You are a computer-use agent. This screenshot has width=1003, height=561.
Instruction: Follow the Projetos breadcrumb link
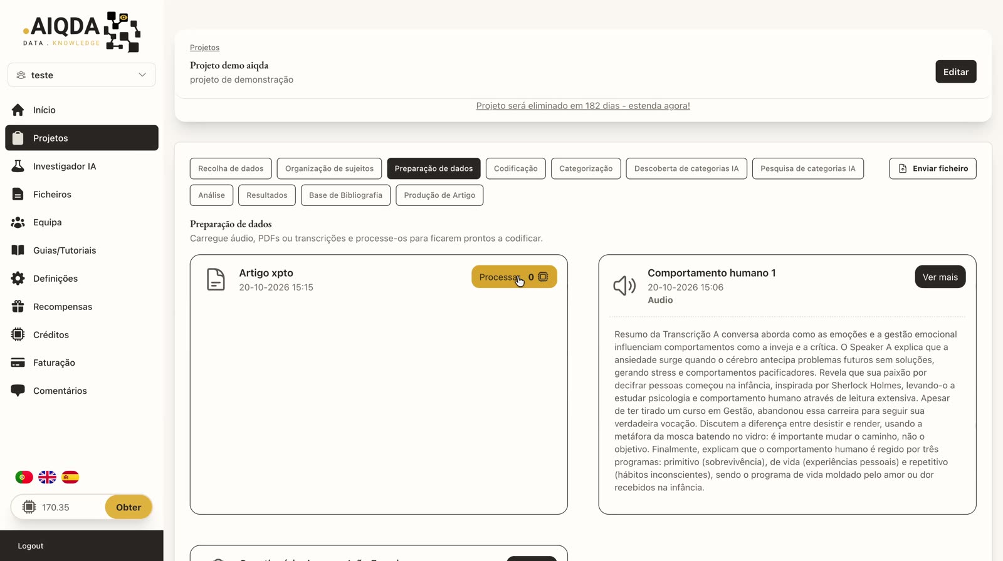coord(205,48)
